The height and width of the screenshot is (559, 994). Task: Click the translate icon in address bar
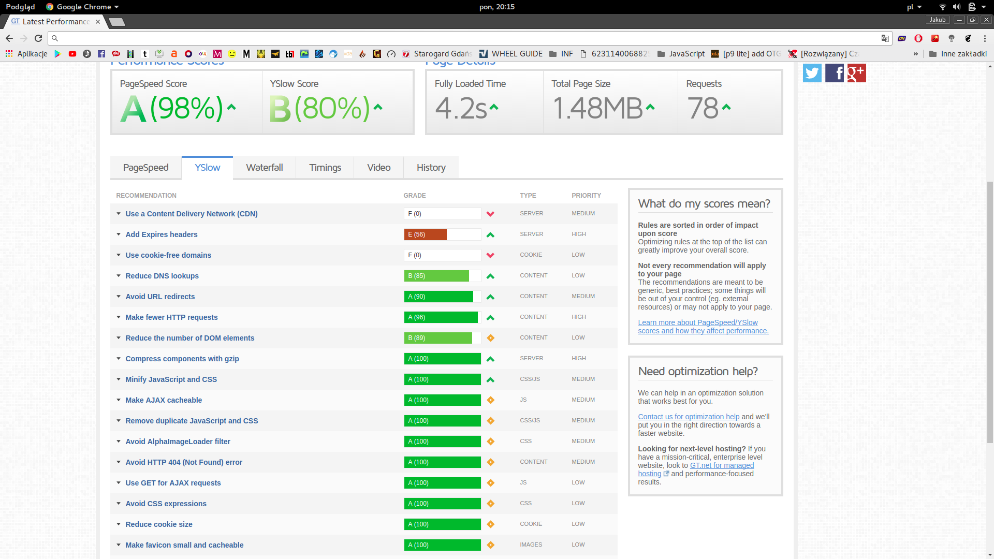885,38
